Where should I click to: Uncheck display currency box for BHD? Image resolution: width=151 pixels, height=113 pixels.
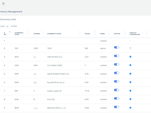130,108
